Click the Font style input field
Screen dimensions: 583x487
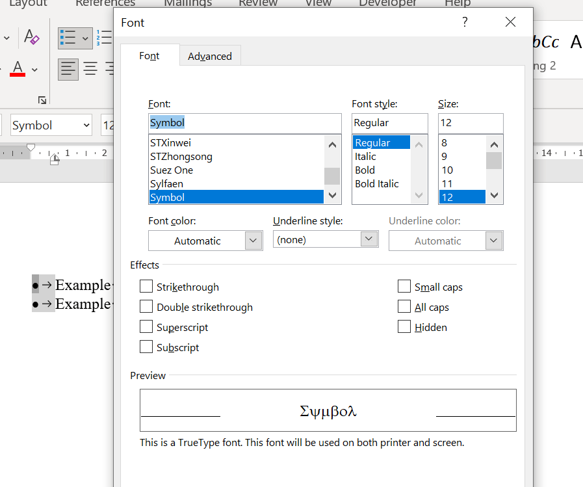(x=390, y=123)
